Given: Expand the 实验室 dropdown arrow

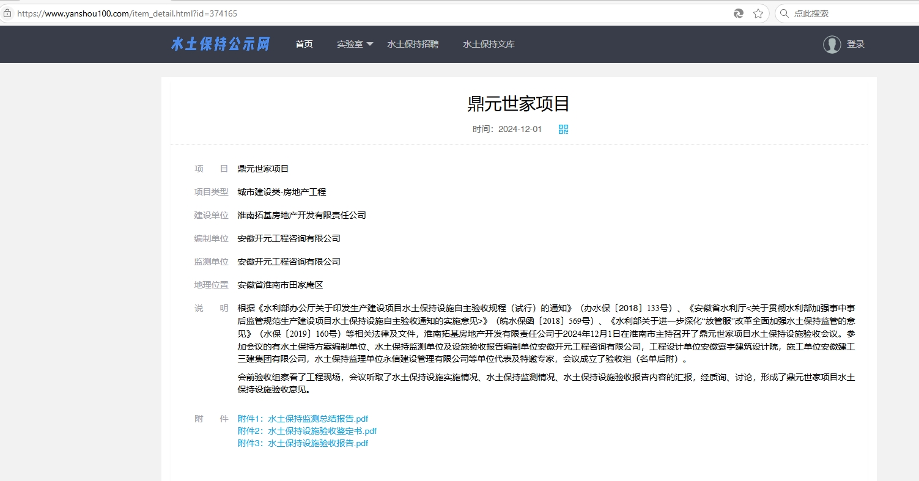Looking at the screenshot, I should pyautogui.click(x=370, y=44).
